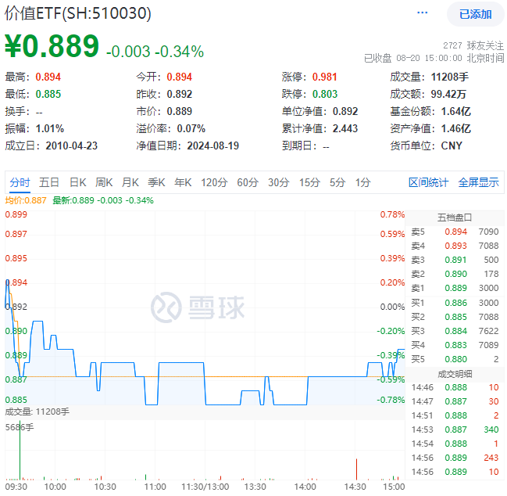Show the 年K chart
Screen dimensions: 507x496
(x=183, y=182)
